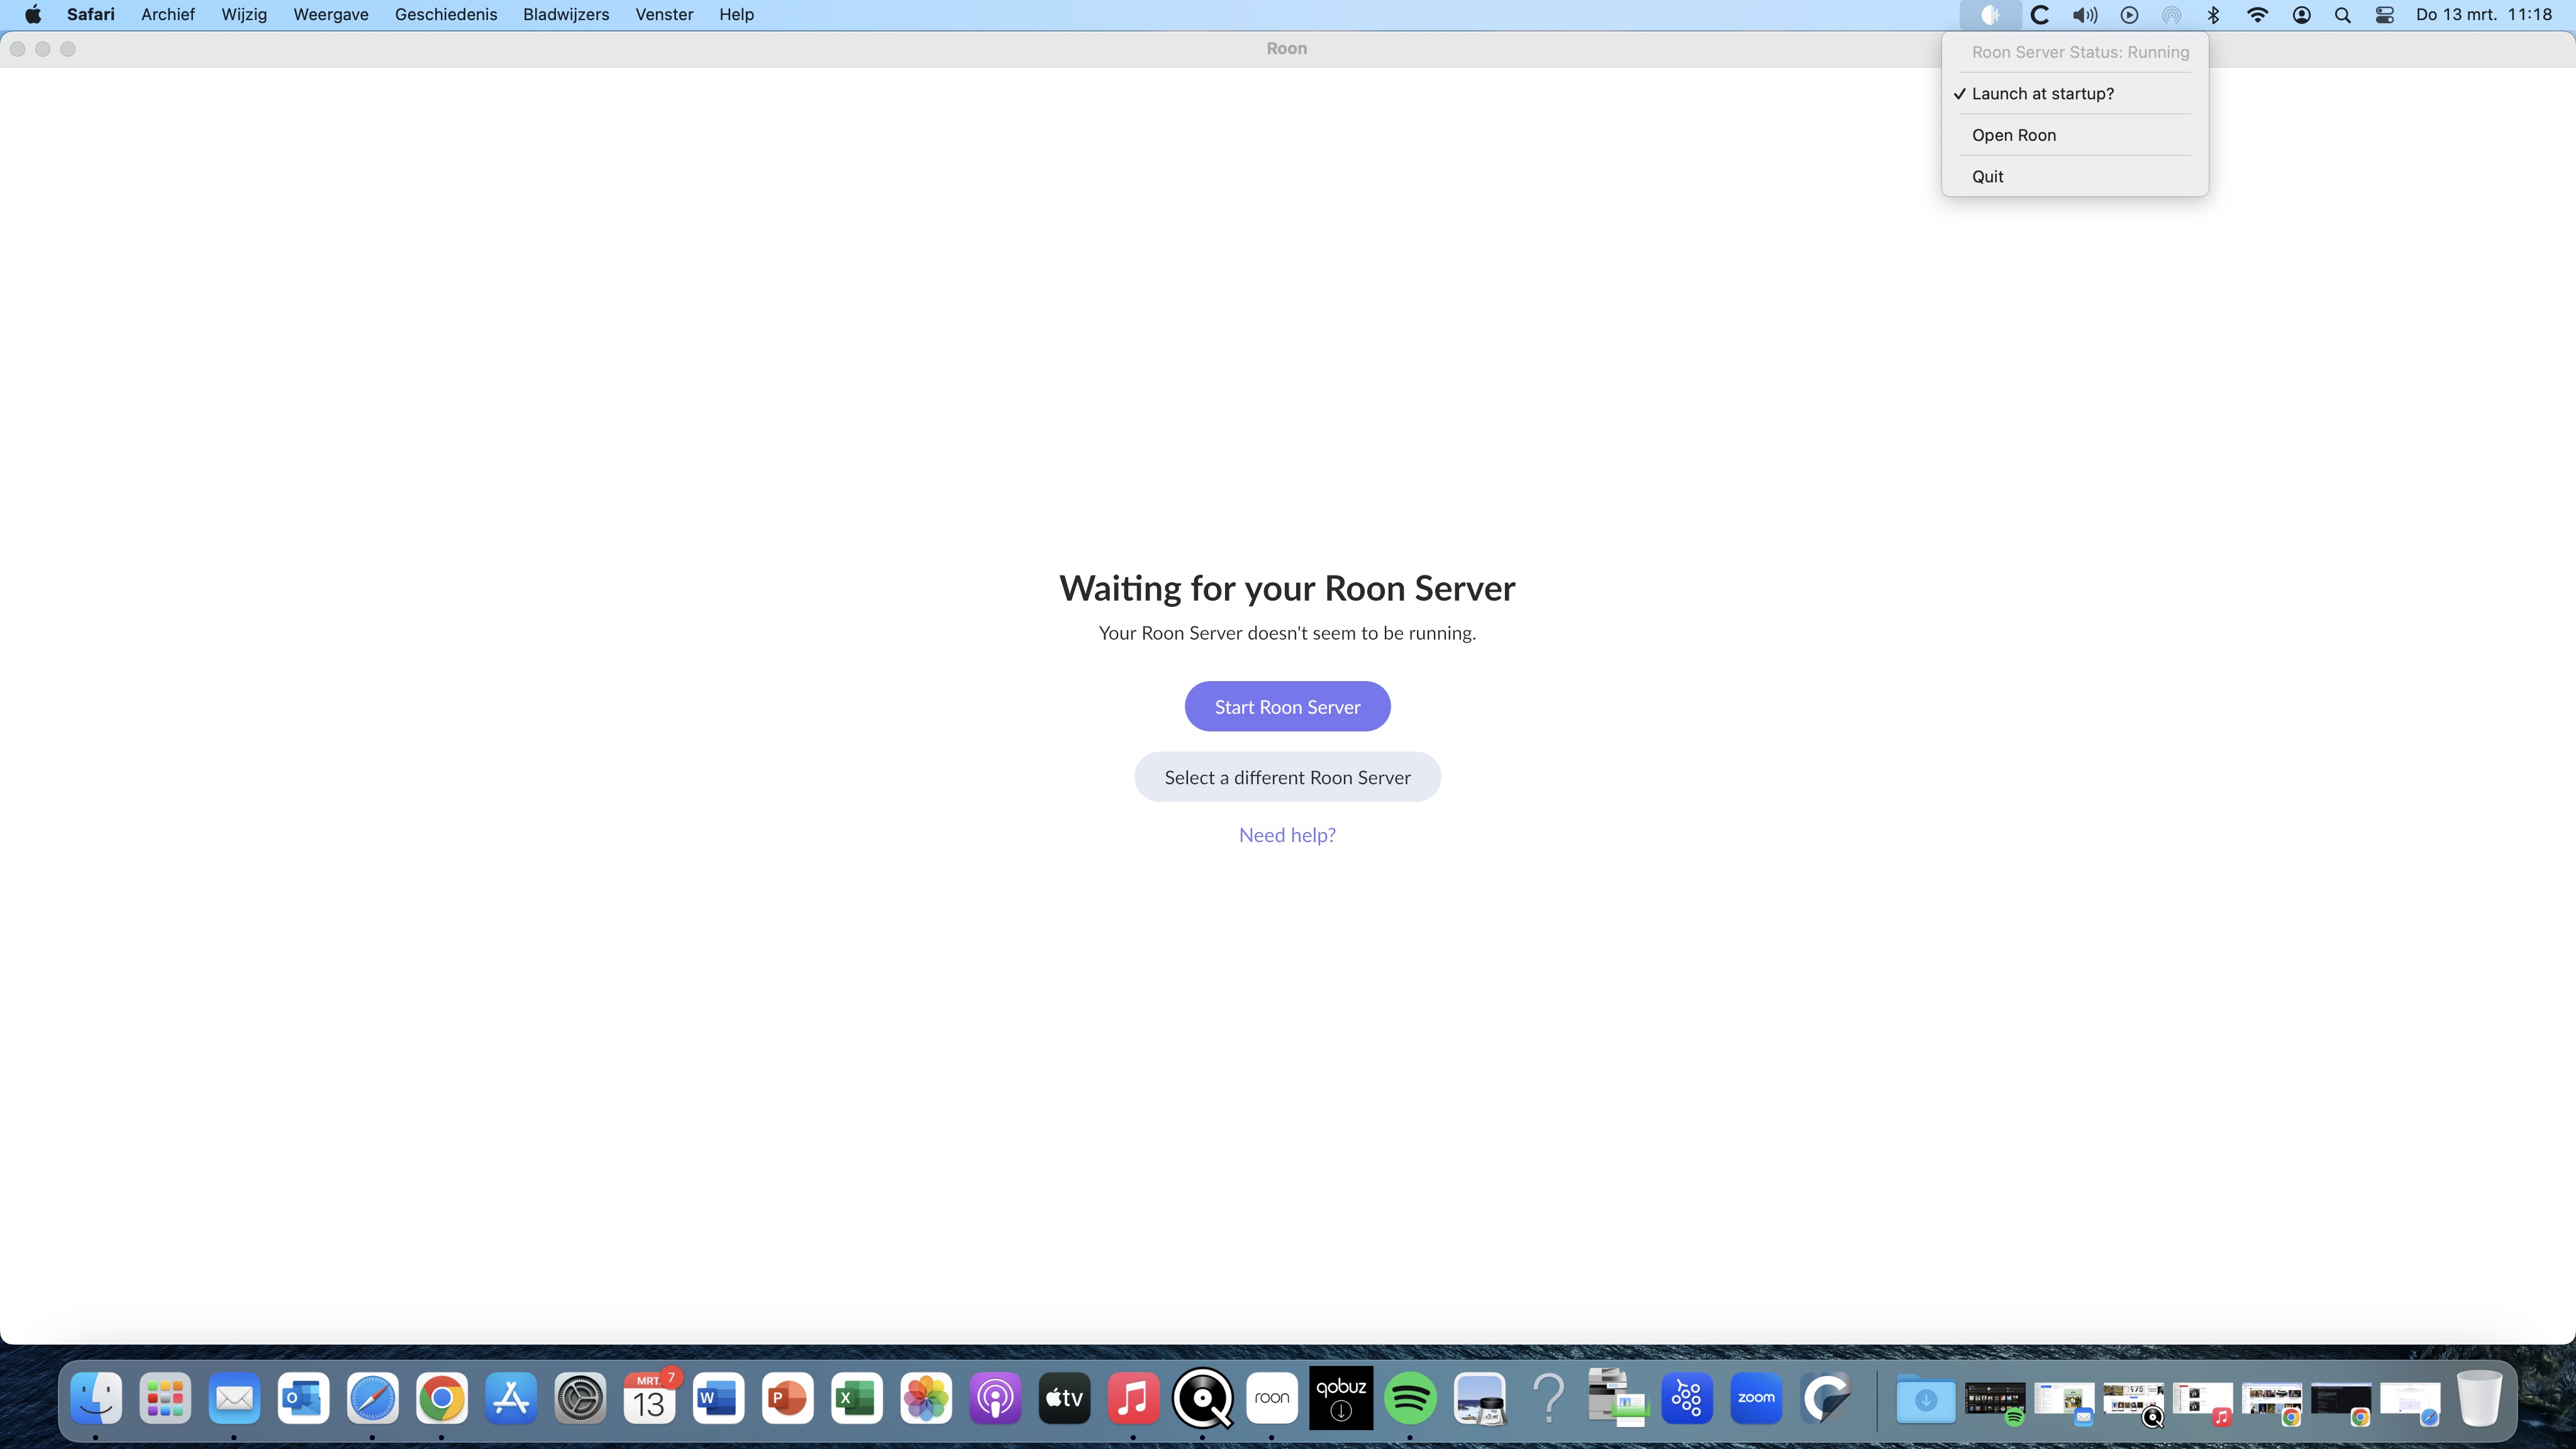Image resolution: width=2576 pixels, height=1449 pixels.
Task: Open the Wijzig menu
Action: click(244, 15)
